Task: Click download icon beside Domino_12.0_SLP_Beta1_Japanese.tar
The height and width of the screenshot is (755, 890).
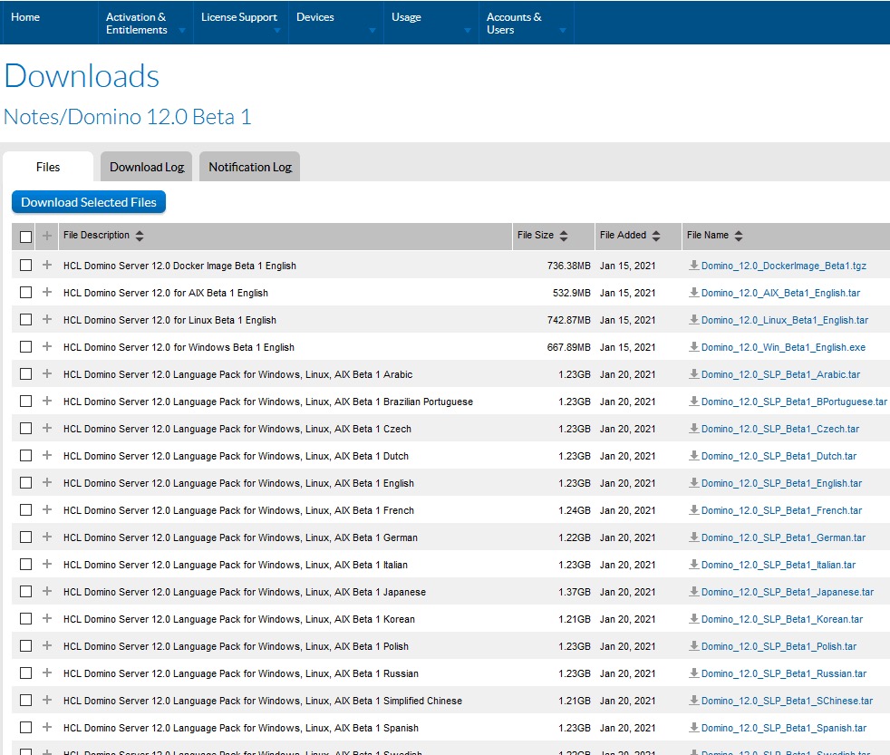Action: [x=693, y=592]
